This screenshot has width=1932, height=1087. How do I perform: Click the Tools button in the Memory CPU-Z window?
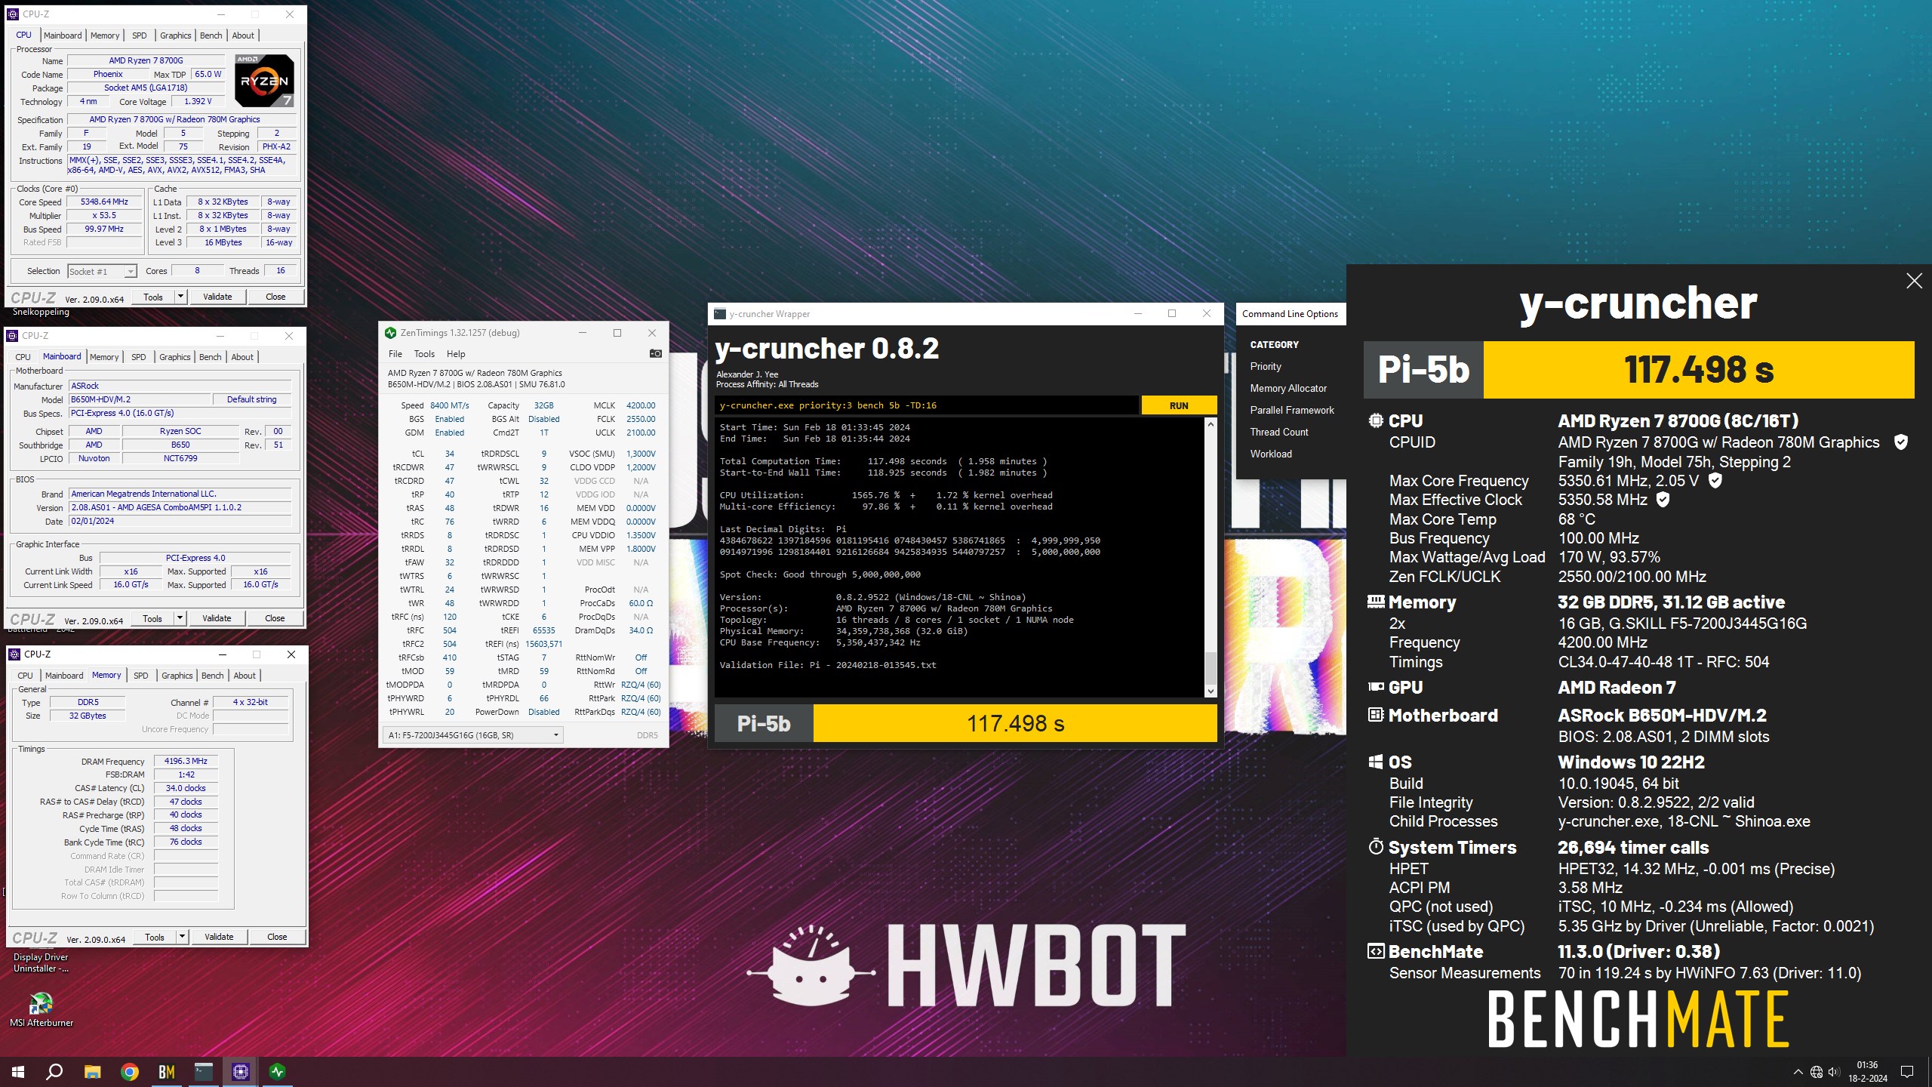click(x=155, y=937)
